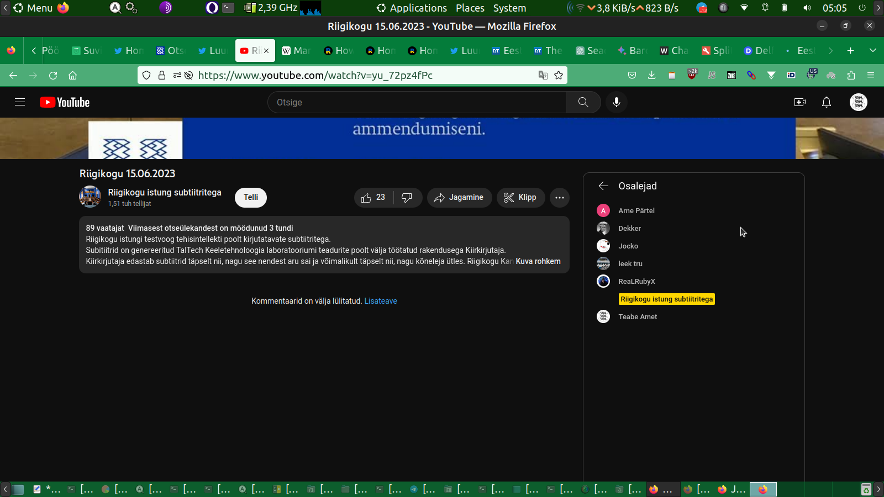Share video via Jagamine button

(459, 198)
